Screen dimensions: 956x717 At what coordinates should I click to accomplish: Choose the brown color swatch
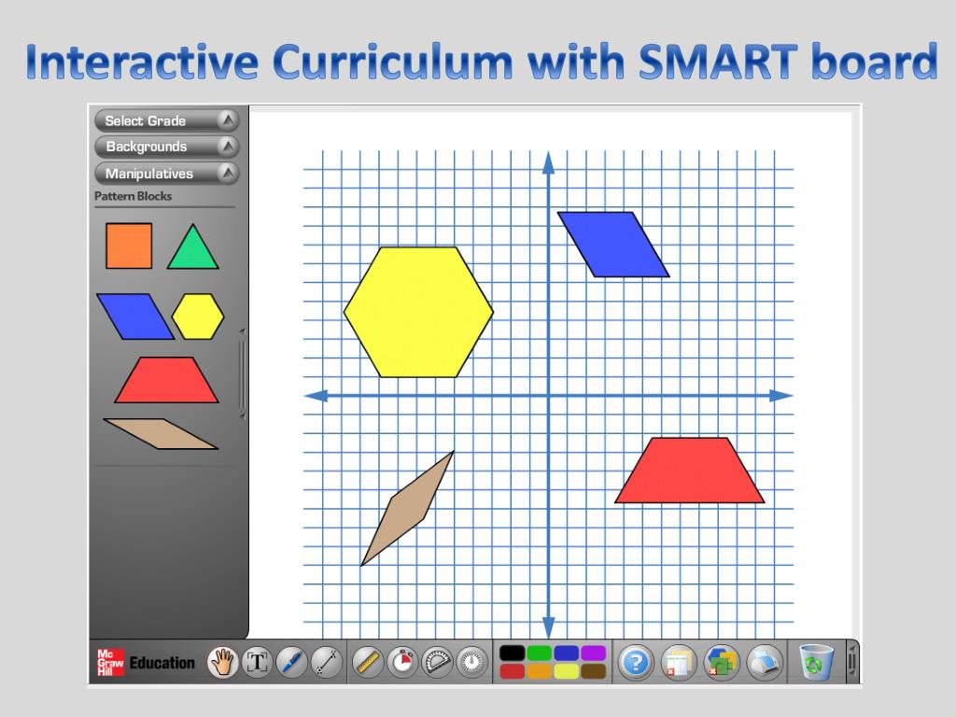593,671
